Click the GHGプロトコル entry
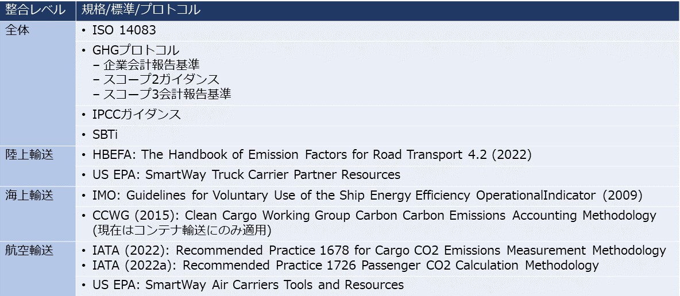680x296 pixels. pos(136,50)
